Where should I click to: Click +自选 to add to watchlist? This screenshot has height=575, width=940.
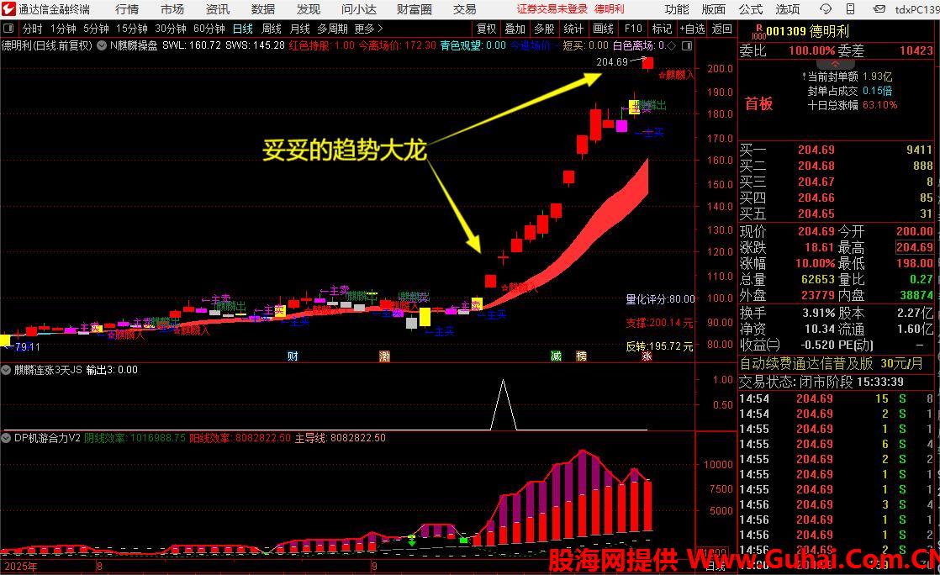click(692, 29)
